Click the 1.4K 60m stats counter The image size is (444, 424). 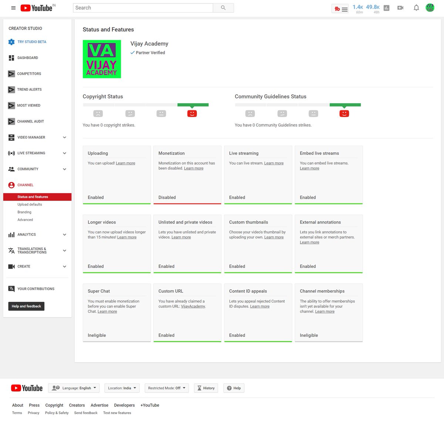click(x=358, y=9)
